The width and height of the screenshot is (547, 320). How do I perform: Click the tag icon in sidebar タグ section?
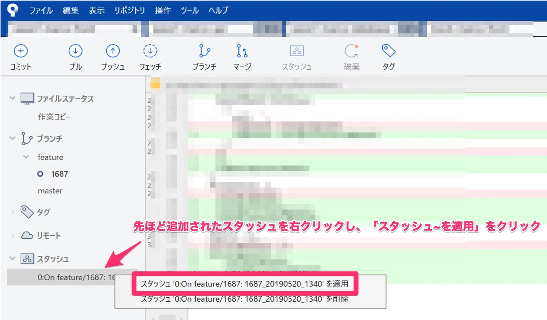[27, 212]
